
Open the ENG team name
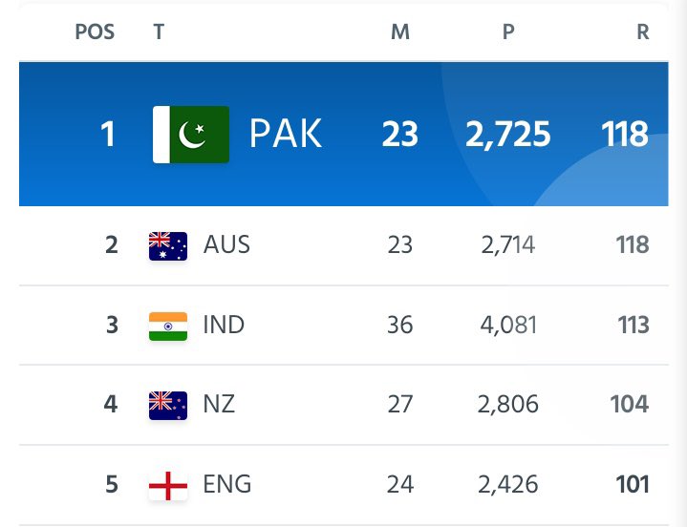tap(227, 484)
